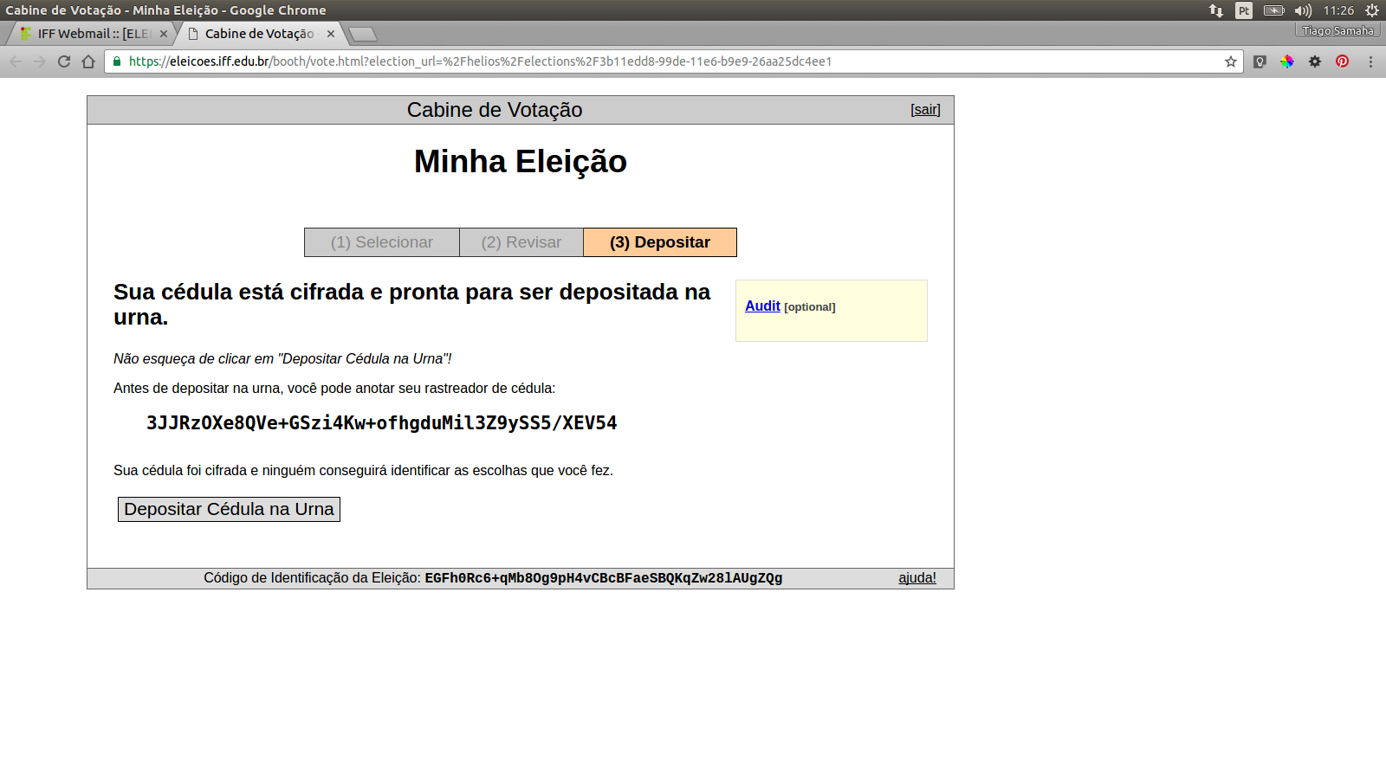This screenshot has width=1386, height=779.
Task: Click the election ID code EGFh0Rc6…
Action: pos(604,578)
